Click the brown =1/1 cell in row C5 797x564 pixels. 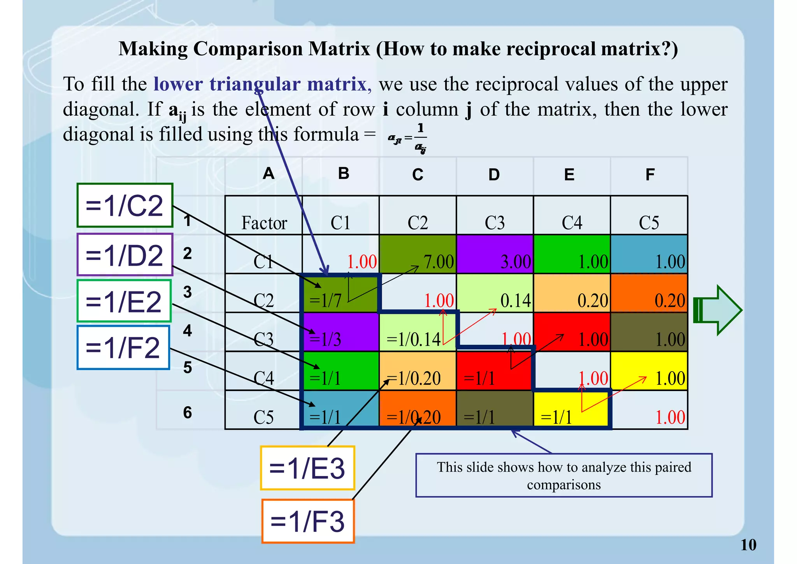point(495,408)
